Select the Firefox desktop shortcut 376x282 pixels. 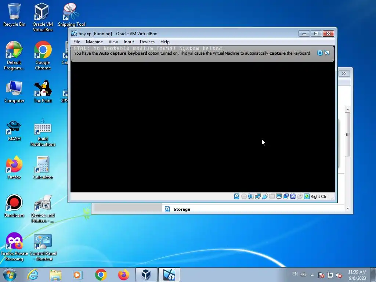point(14,168)
